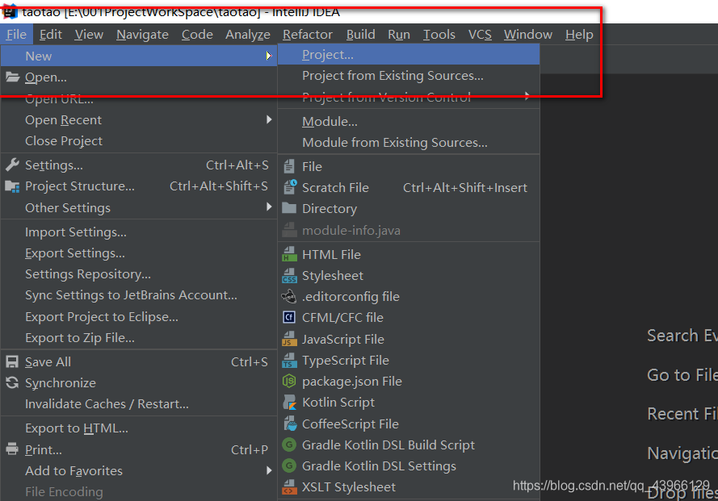Click Invalidate Caches / Restart...
Screen dimensions: 718x501
(139, 404)
